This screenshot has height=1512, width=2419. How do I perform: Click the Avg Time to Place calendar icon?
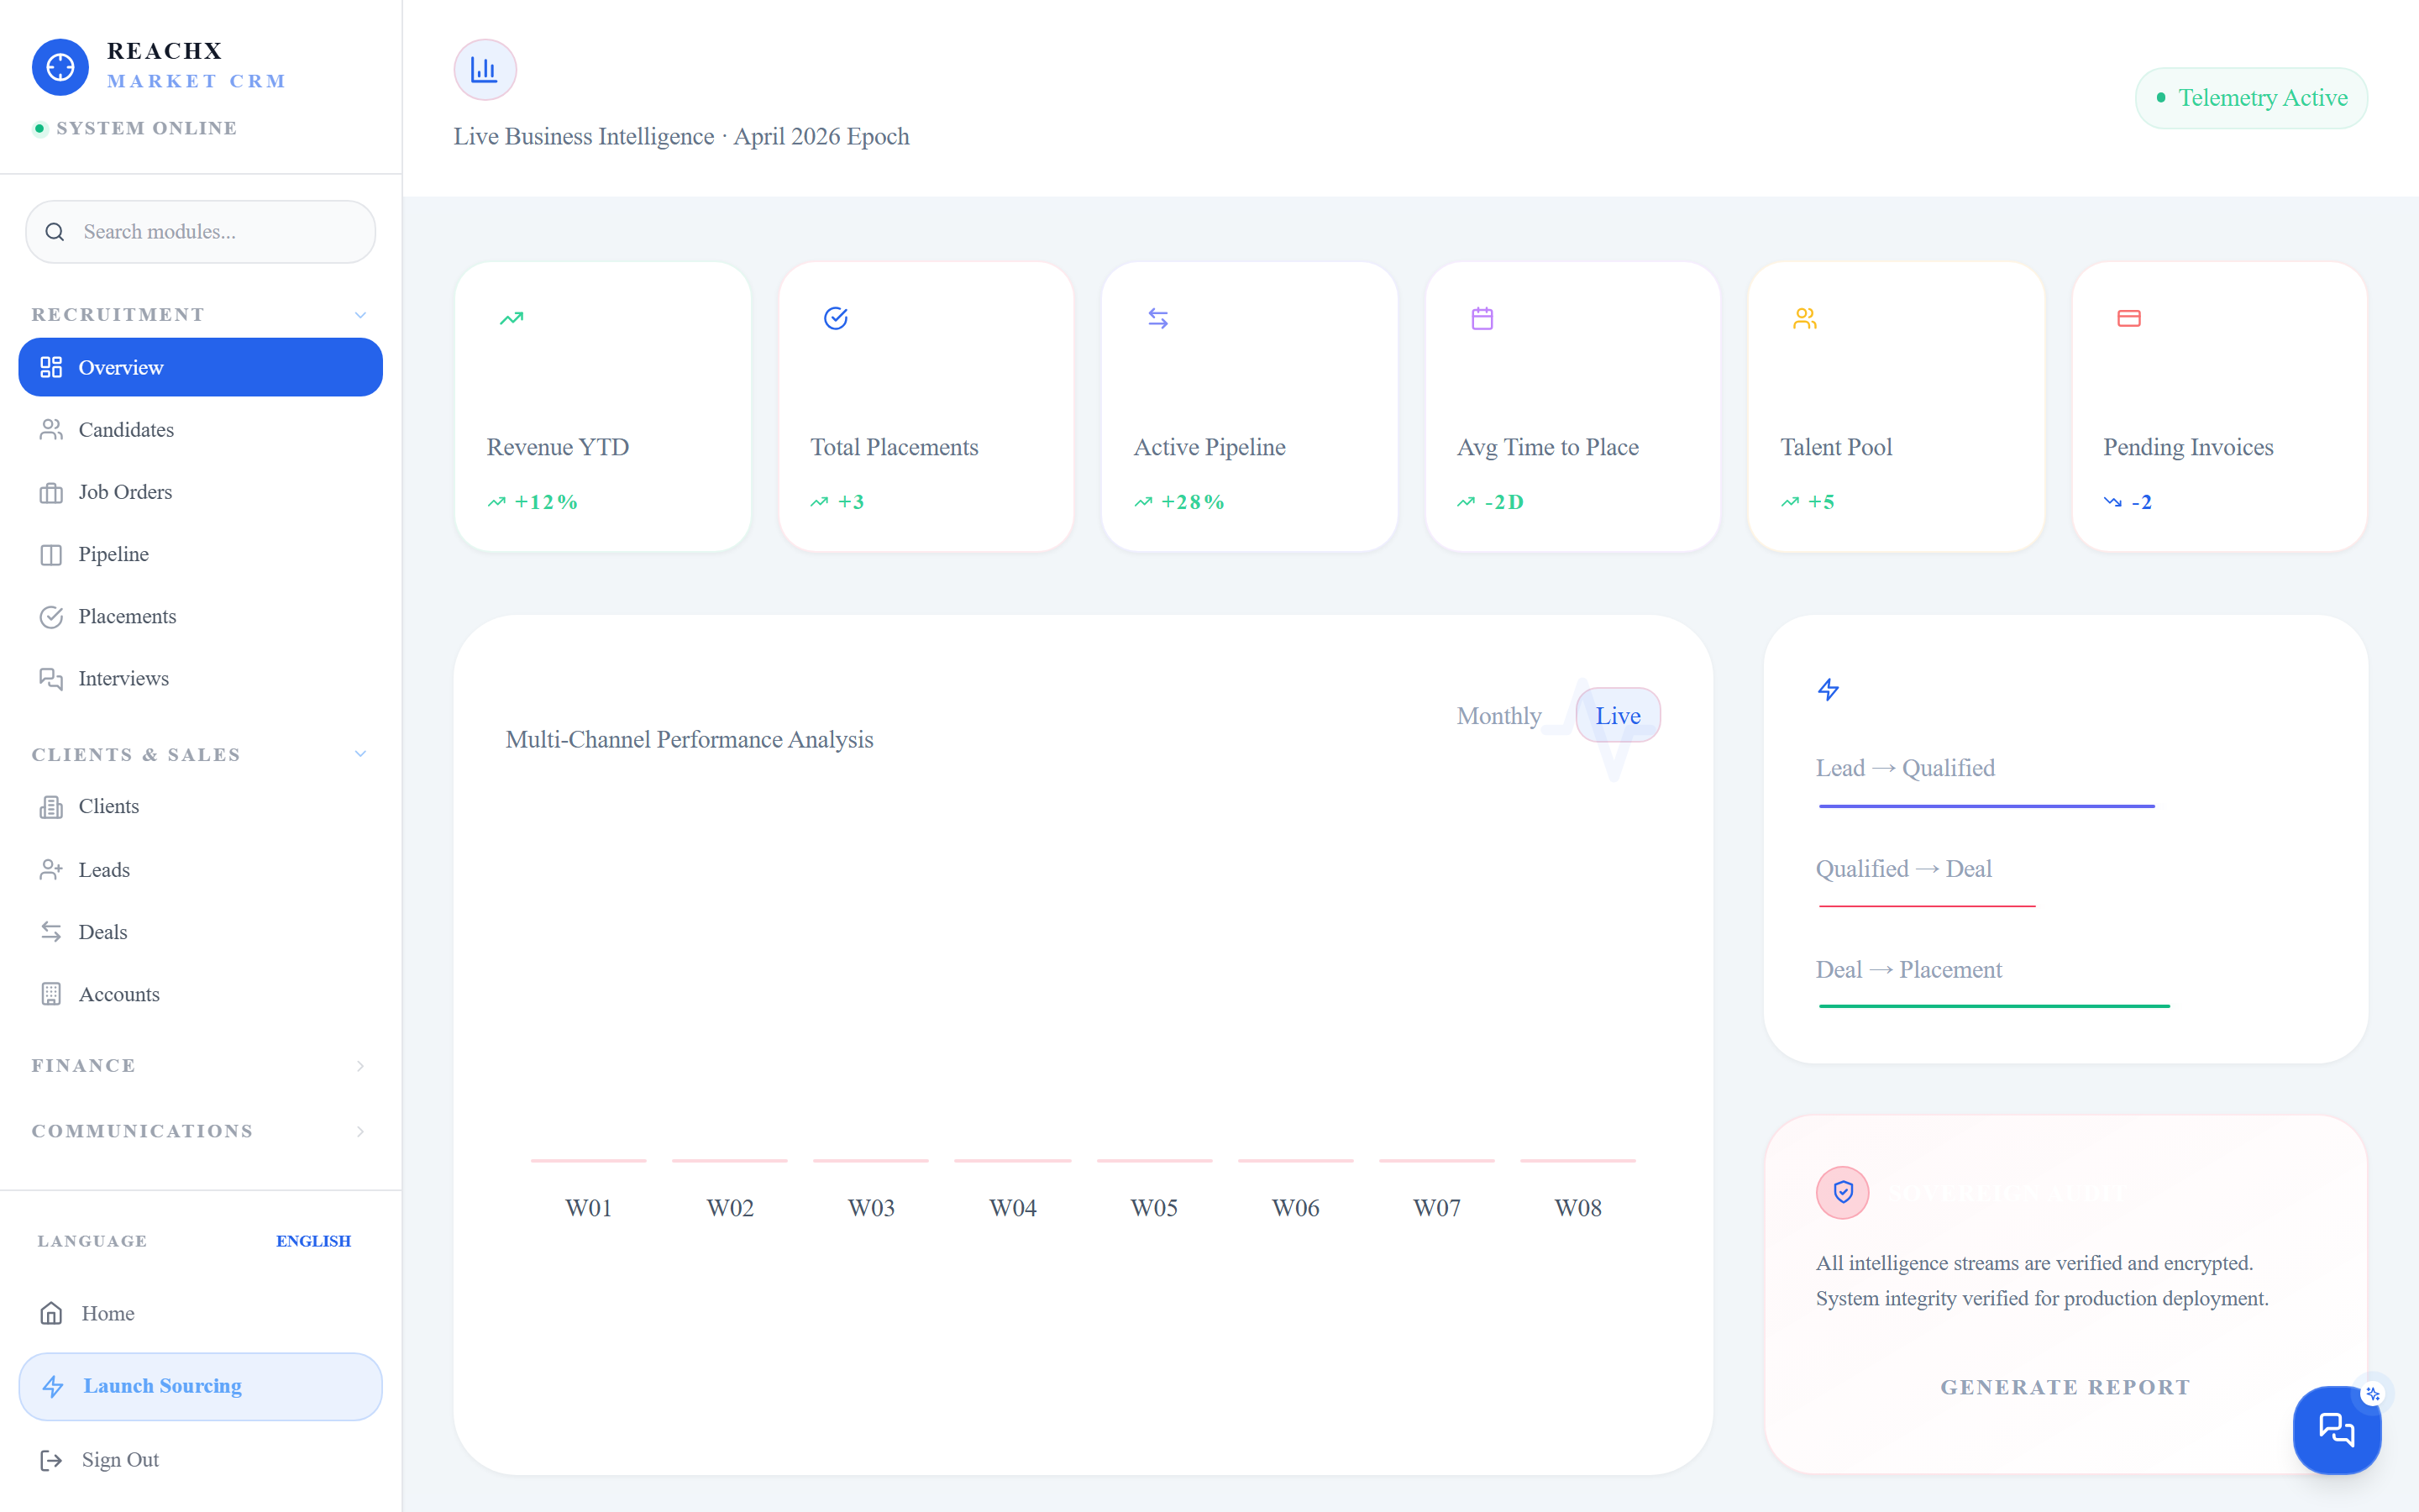1482,318
